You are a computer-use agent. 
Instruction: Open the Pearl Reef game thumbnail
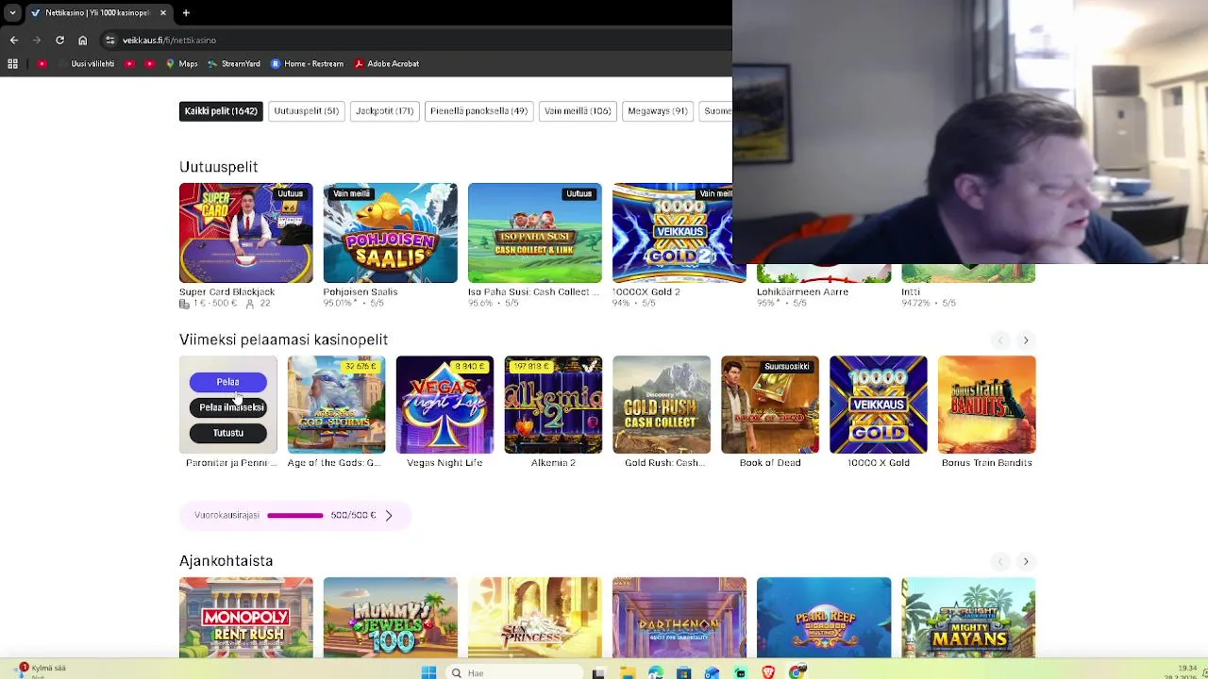coord(823,618)
